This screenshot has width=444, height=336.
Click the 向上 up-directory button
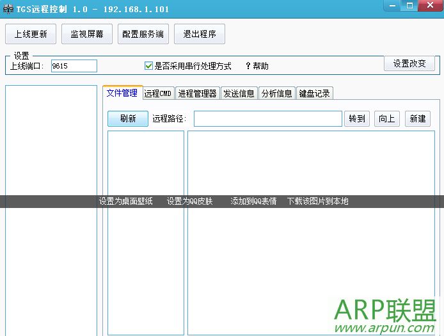[386, 118]
